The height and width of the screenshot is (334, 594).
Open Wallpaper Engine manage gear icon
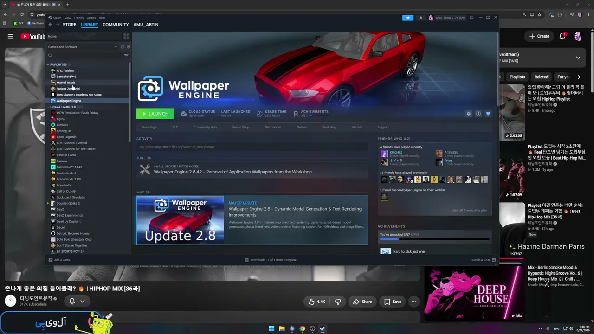point(468,114)
